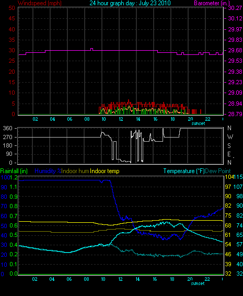Select the yellow indoor temp 46 value
Screen dimensions: 243x296
(x=228, y=254)
